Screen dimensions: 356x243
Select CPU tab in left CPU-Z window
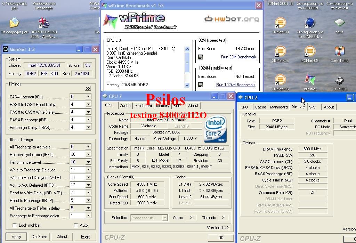click(109, 105)
